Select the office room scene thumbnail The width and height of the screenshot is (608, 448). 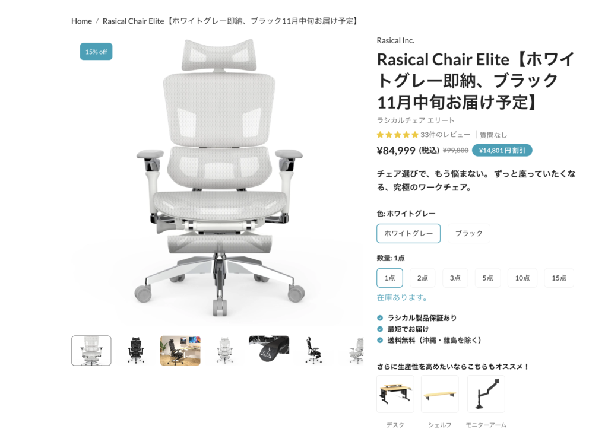click(180, 350)
